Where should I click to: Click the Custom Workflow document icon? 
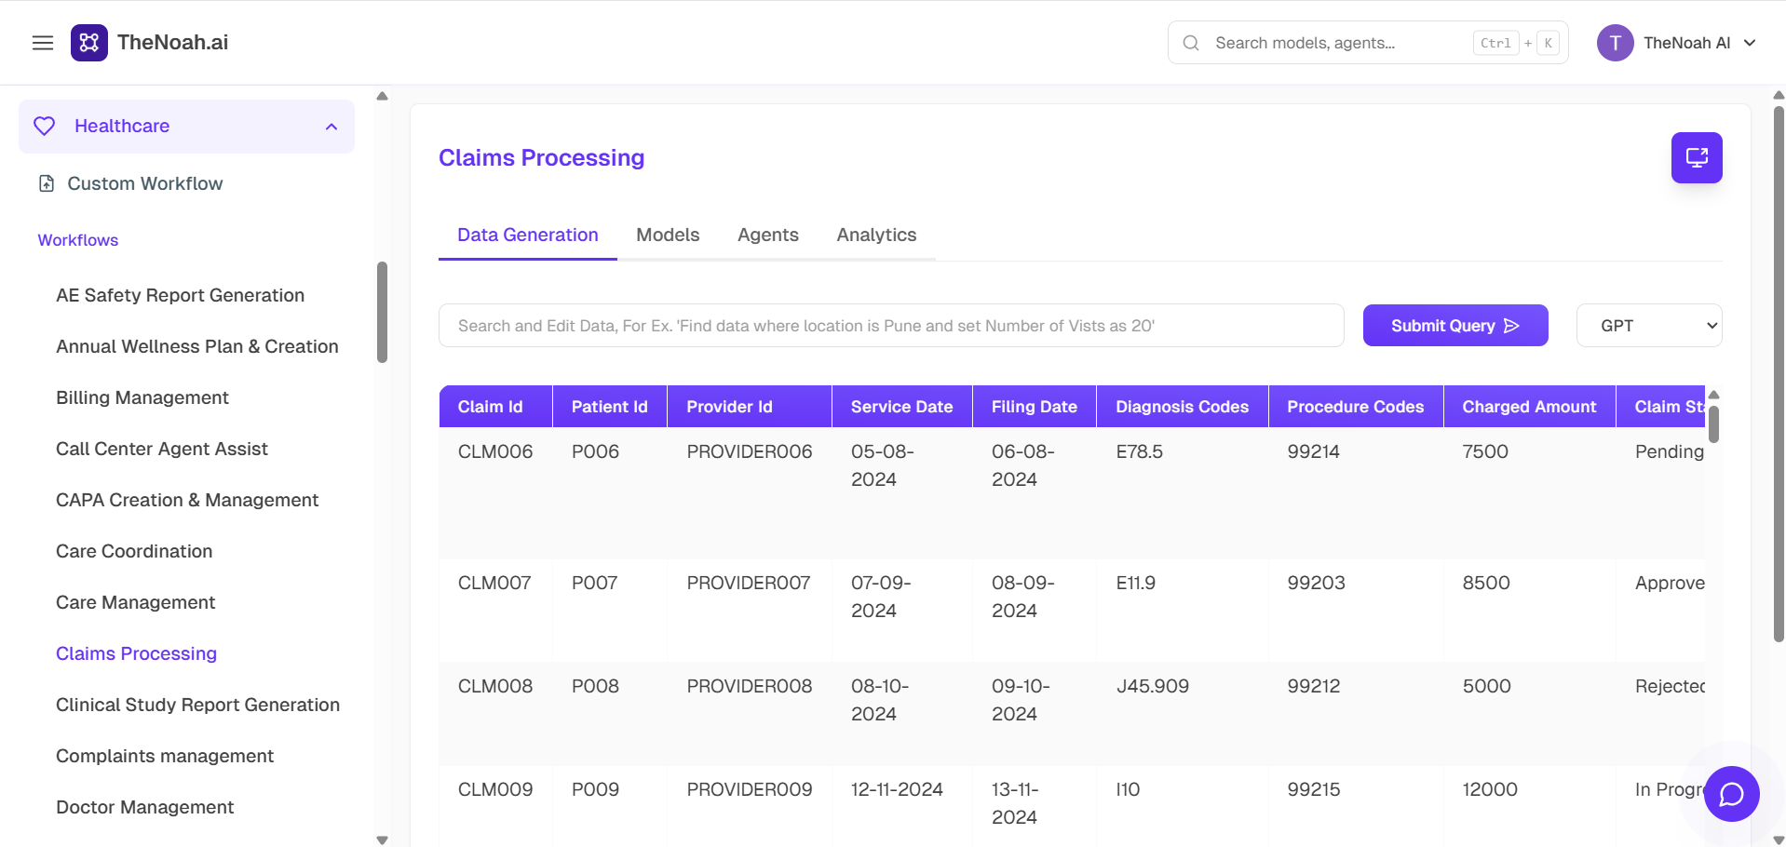pyautogui.click(x=47, y=183)
